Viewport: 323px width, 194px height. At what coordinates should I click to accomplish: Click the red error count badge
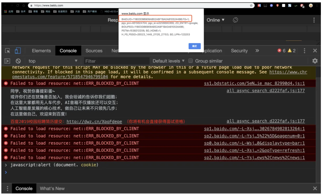pos(282,50)
